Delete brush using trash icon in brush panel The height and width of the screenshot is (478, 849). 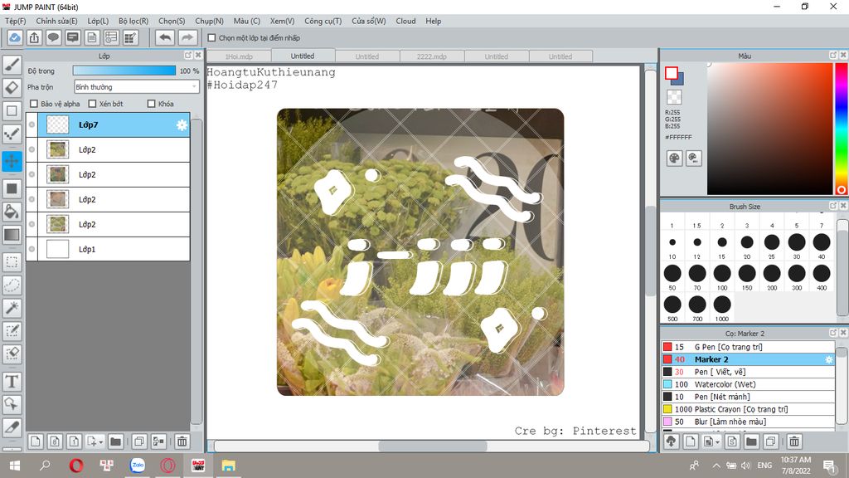[794, 441]
